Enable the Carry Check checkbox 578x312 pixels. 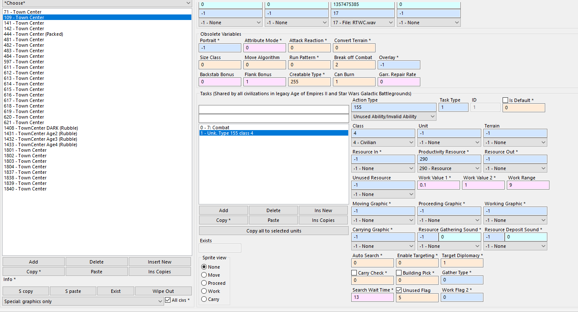(x=354, y=273)
